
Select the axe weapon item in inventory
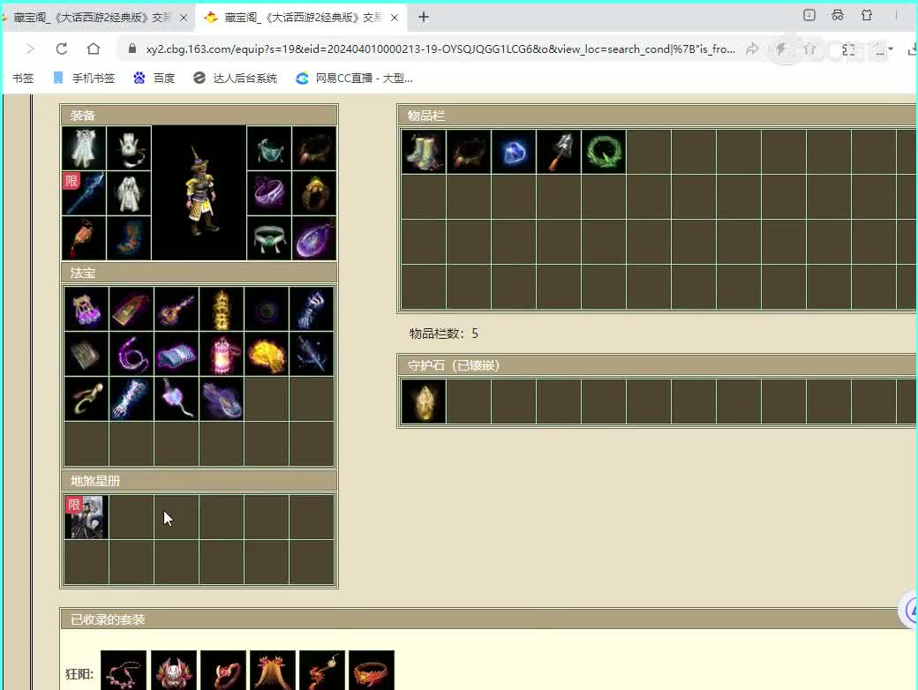coord(559,152)
